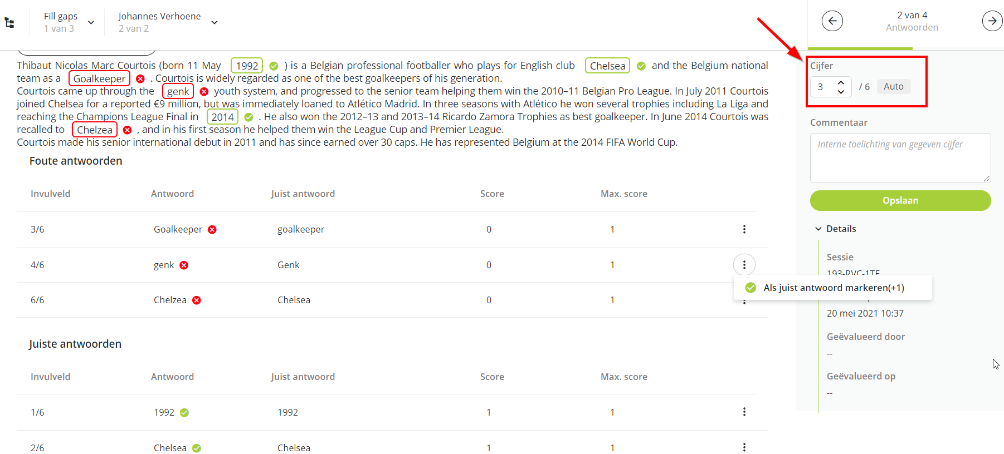This screenshot has width=1004, height=454.
Task: Click the Goalkeeper filled gap in text
Action: tap(99, 78)
